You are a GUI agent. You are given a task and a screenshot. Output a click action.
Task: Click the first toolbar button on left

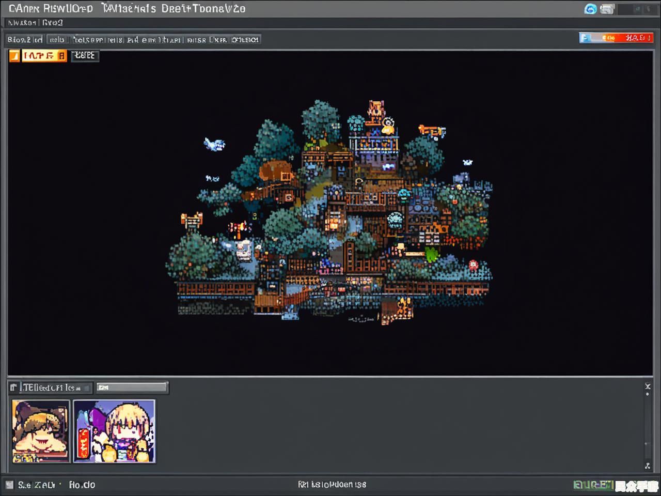(x=25, y=40)
